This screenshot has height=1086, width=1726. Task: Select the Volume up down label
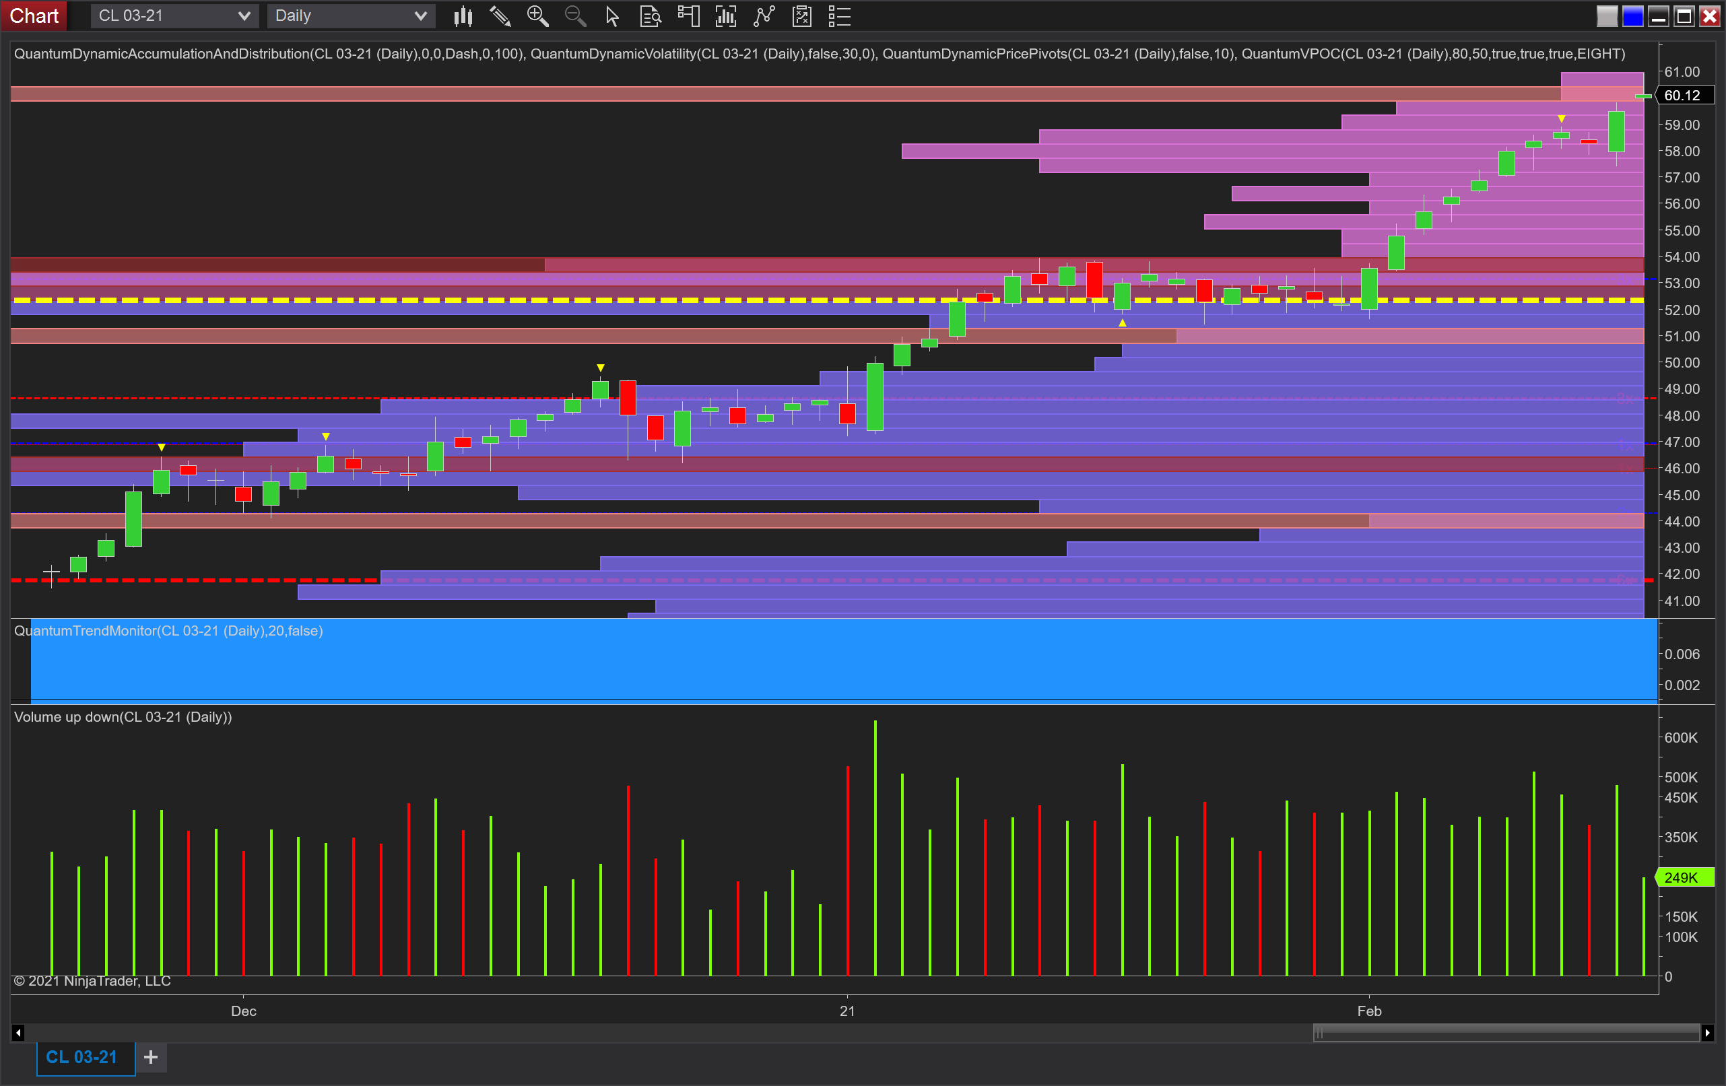click(123, 717)
